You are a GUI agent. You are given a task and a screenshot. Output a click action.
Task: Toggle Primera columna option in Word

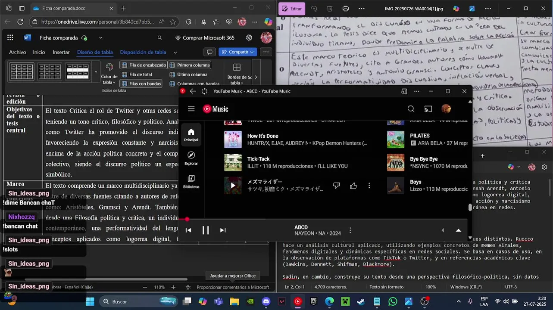pyautogui.click(x=189, y=65)
